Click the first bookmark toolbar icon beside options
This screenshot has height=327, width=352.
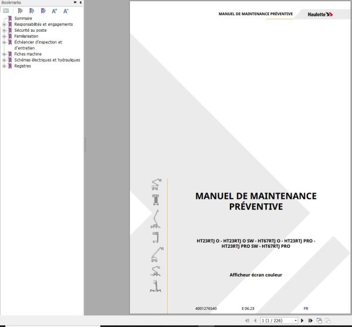pyautogui.click(x=20, y=11)
